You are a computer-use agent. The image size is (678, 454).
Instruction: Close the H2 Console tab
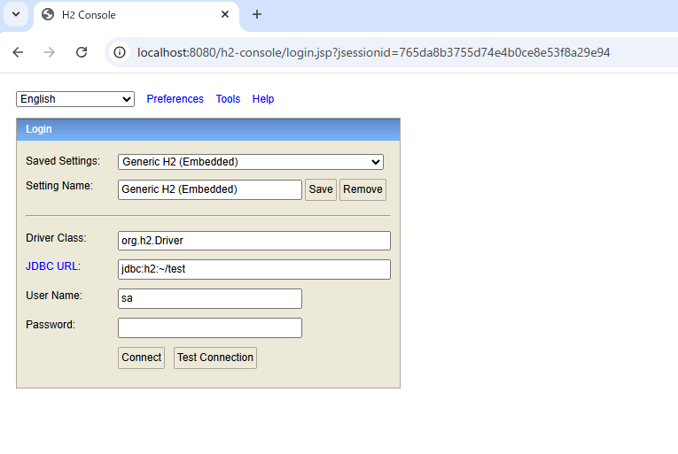pos(225,15)
